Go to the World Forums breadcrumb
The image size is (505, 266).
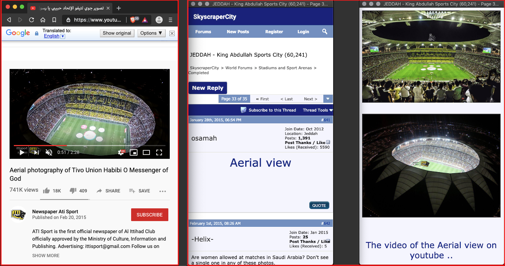tap(239, 68)
